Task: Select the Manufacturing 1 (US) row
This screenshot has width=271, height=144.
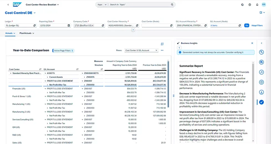Action: point(21,104)
